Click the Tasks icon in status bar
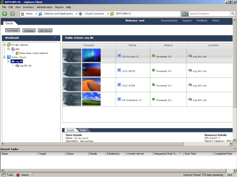The image size is (237, 177). click(x=4, y=175)
